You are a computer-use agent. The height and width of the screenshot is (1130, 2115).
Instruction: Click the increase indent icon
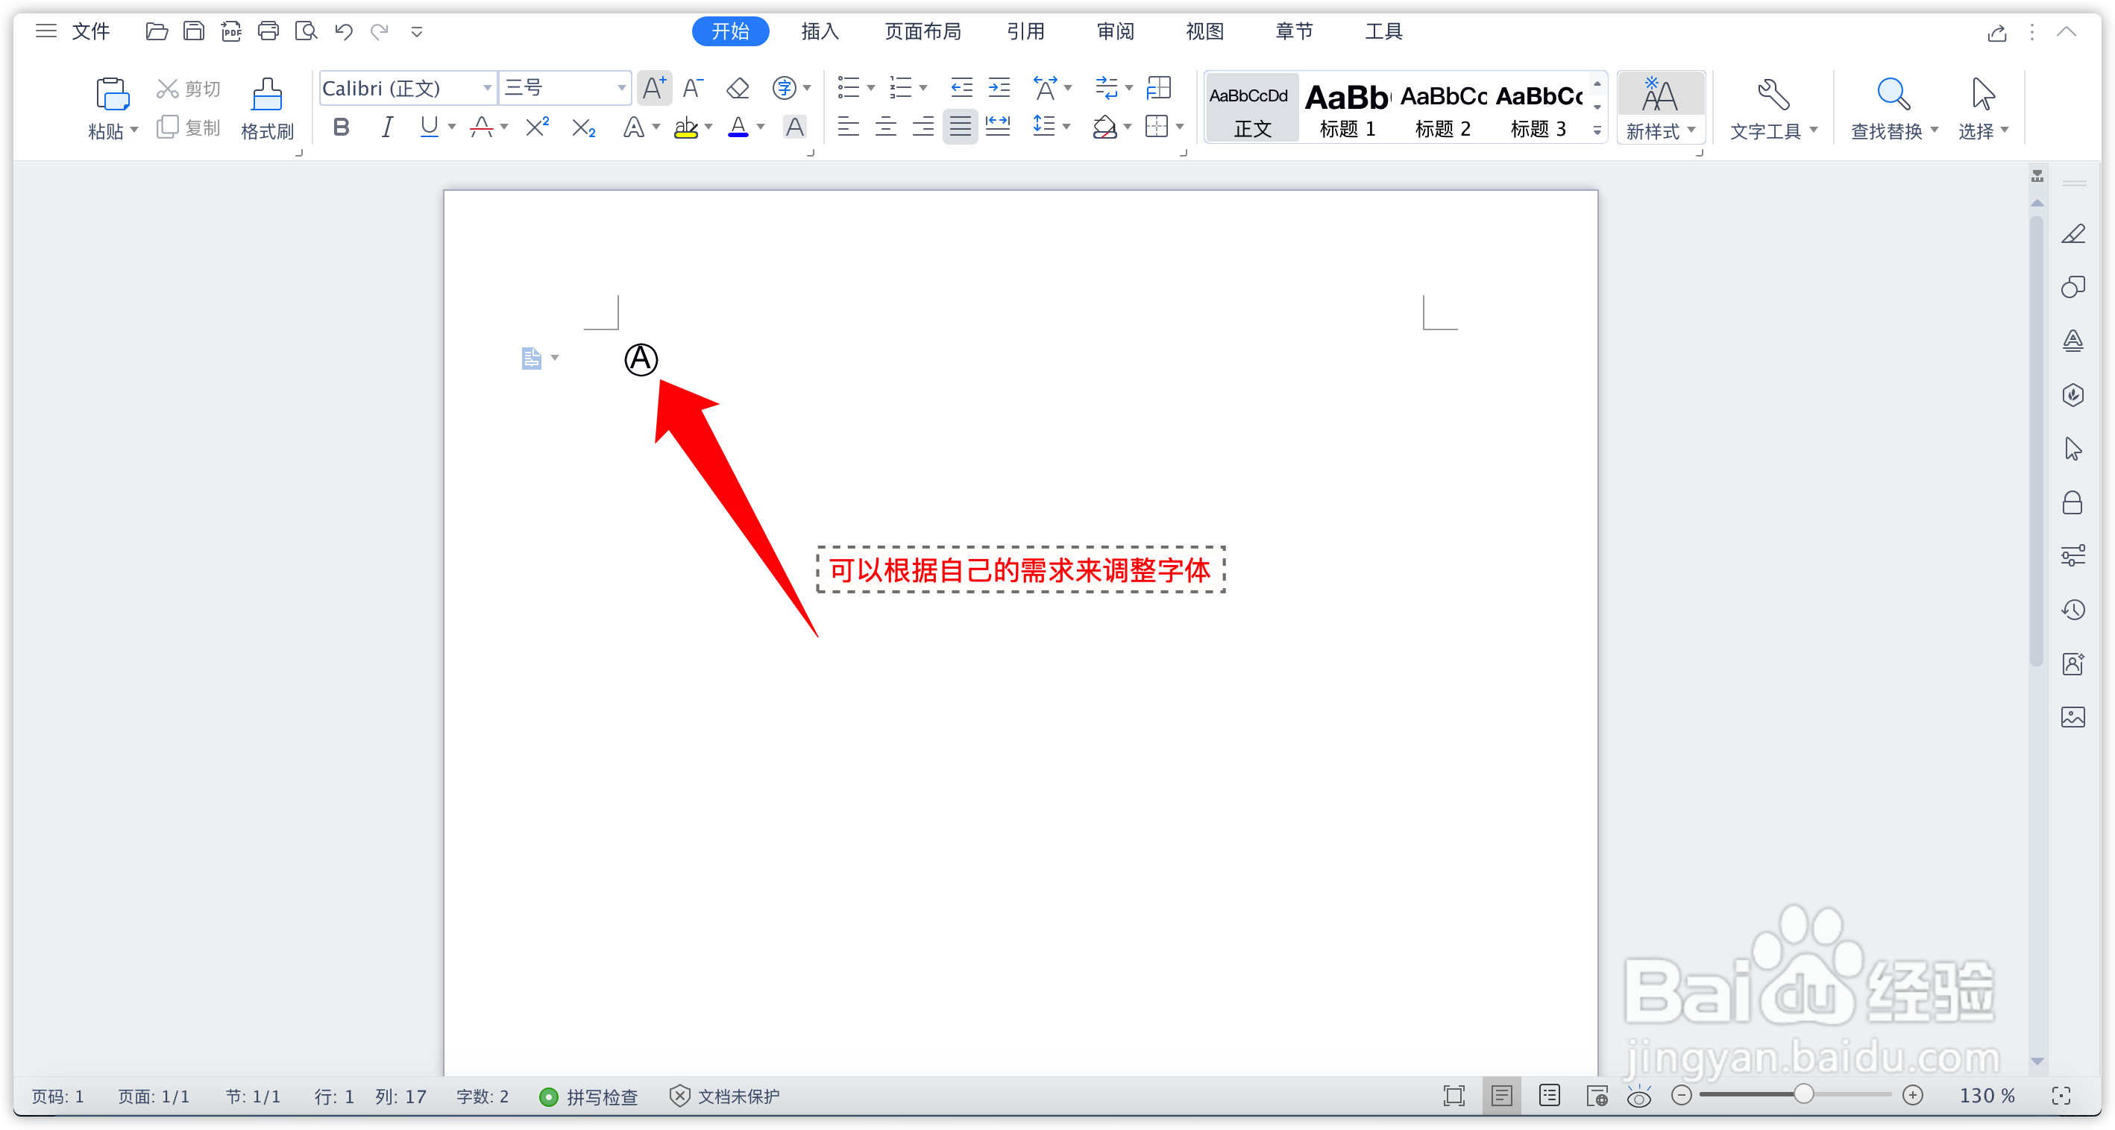tap(999, 88)
